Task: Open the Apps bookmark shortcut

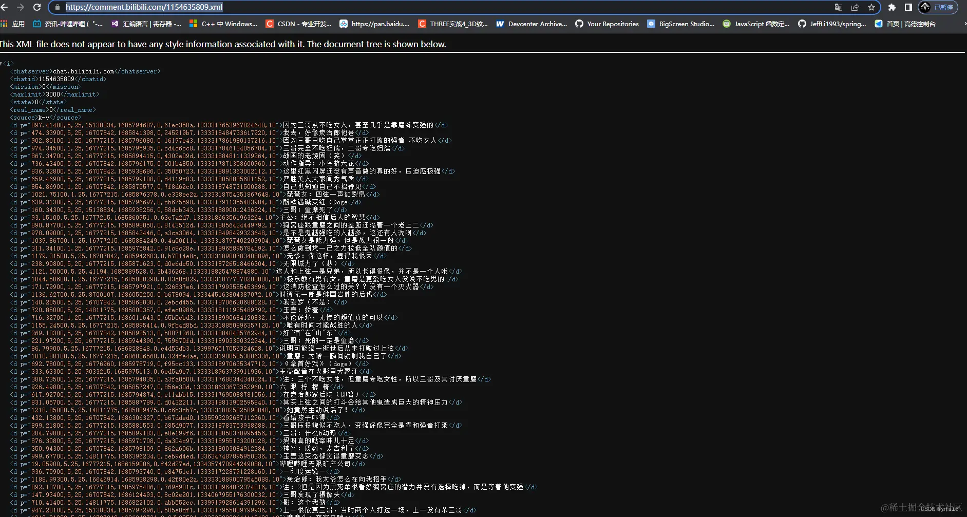Action: (13, 24)
